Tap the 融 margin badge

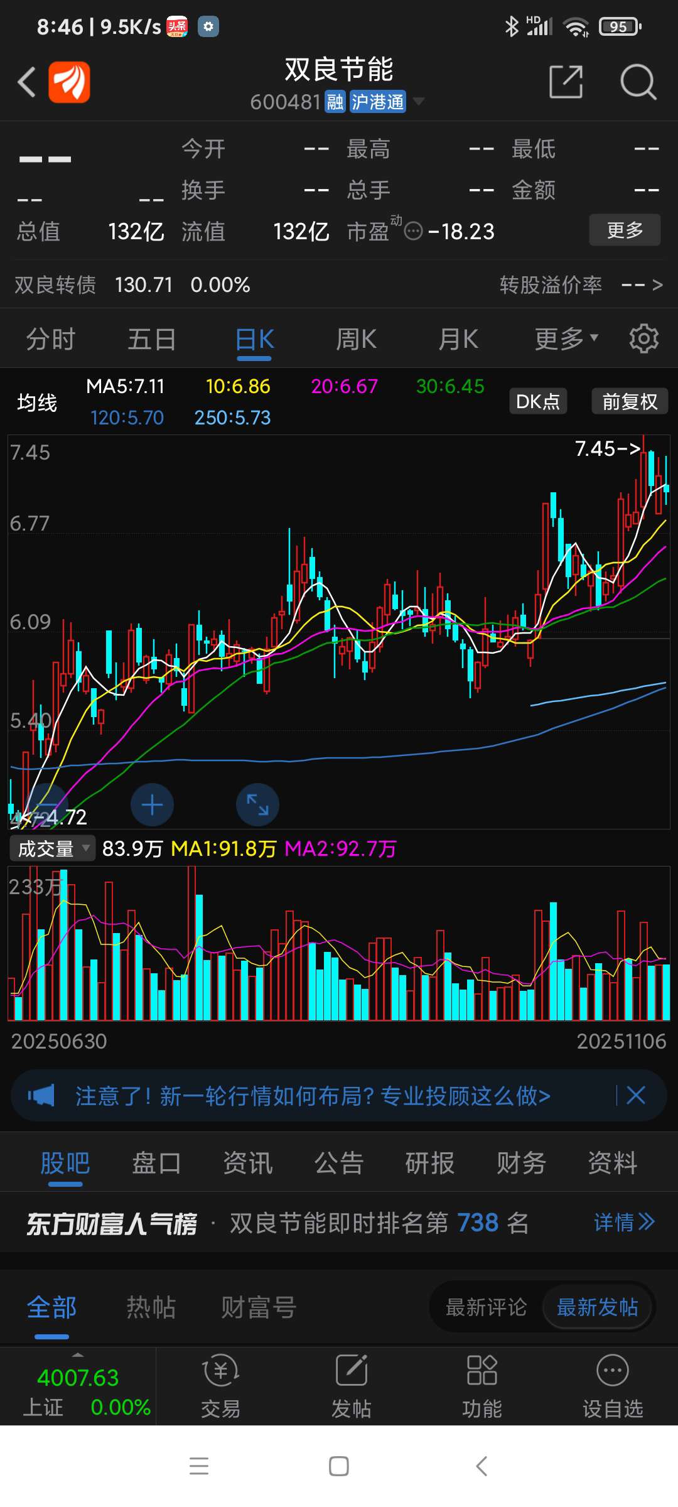335,102
